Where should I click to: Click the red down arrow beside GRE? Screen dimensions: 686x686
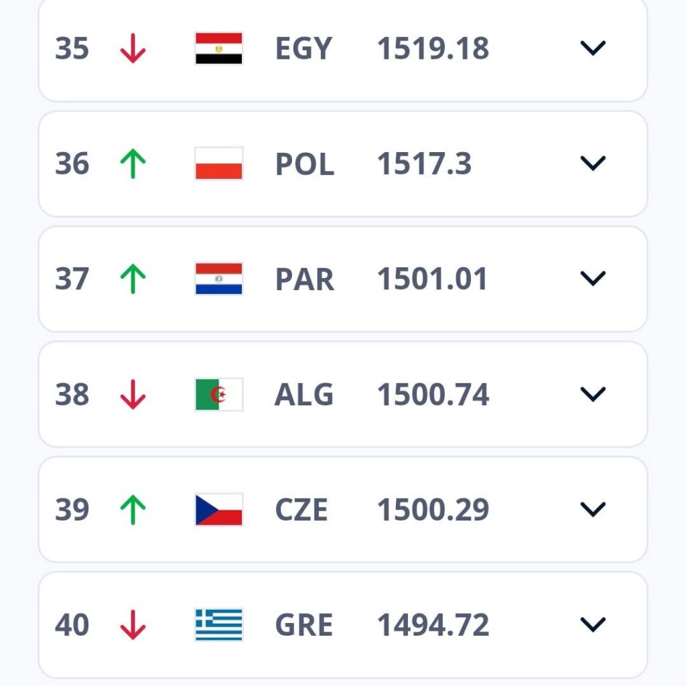click(133, 625)
